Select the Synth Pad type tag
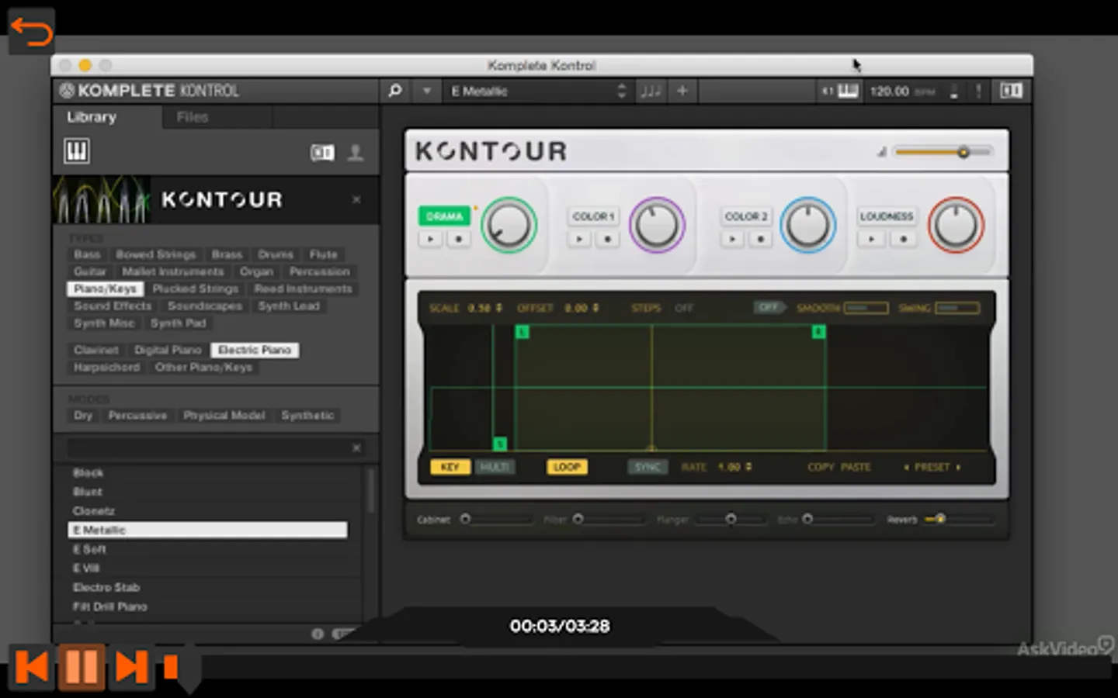This screenshot has height=698, width=1118. tap(178, 323)
